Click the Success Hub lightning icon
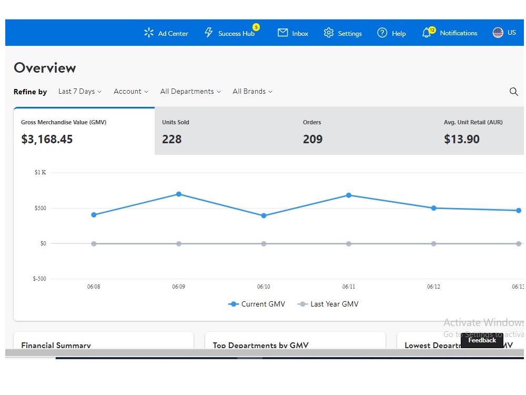Image resolution: width=526 pixels, height=395 pixels. click(209, 33)
